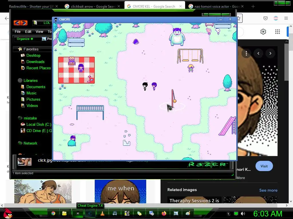Viewport: 293px width, 219px height.
Task: Open the Organize dropdown in Explorer
Action: [25, 39]
